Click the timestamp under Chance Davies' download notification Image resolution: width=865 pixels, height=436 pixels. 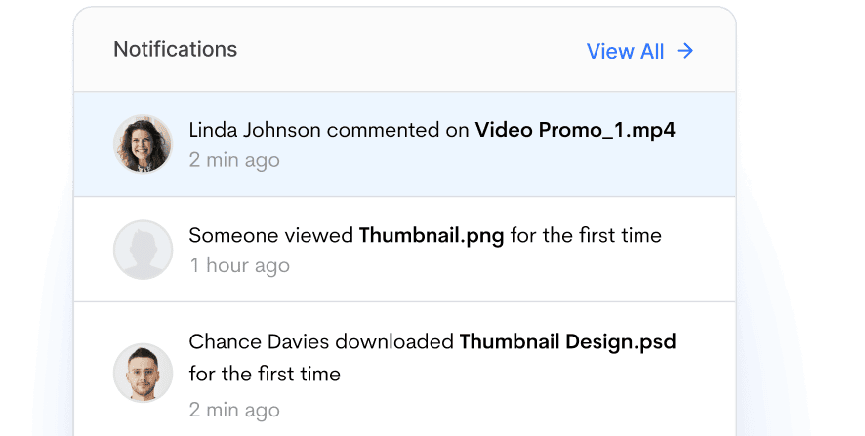coord(234,409)
